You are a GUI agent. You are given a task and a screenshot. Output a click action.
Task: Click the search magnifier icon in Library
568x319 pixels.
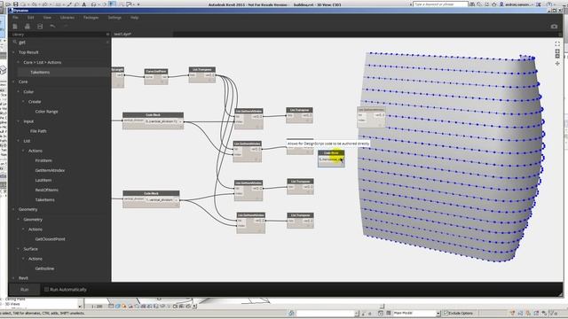click(15, 43)
